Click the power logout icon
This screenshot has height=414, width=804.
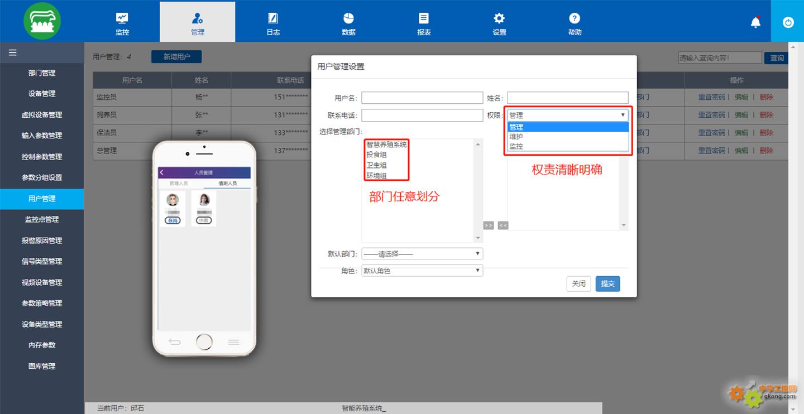tap(788, 22)
